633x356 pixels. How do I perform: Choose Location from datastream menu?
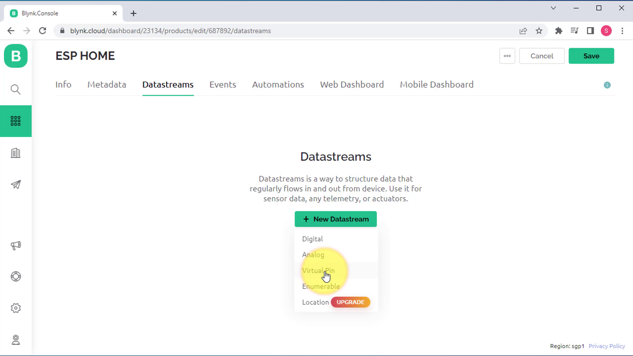click(315, 302)
